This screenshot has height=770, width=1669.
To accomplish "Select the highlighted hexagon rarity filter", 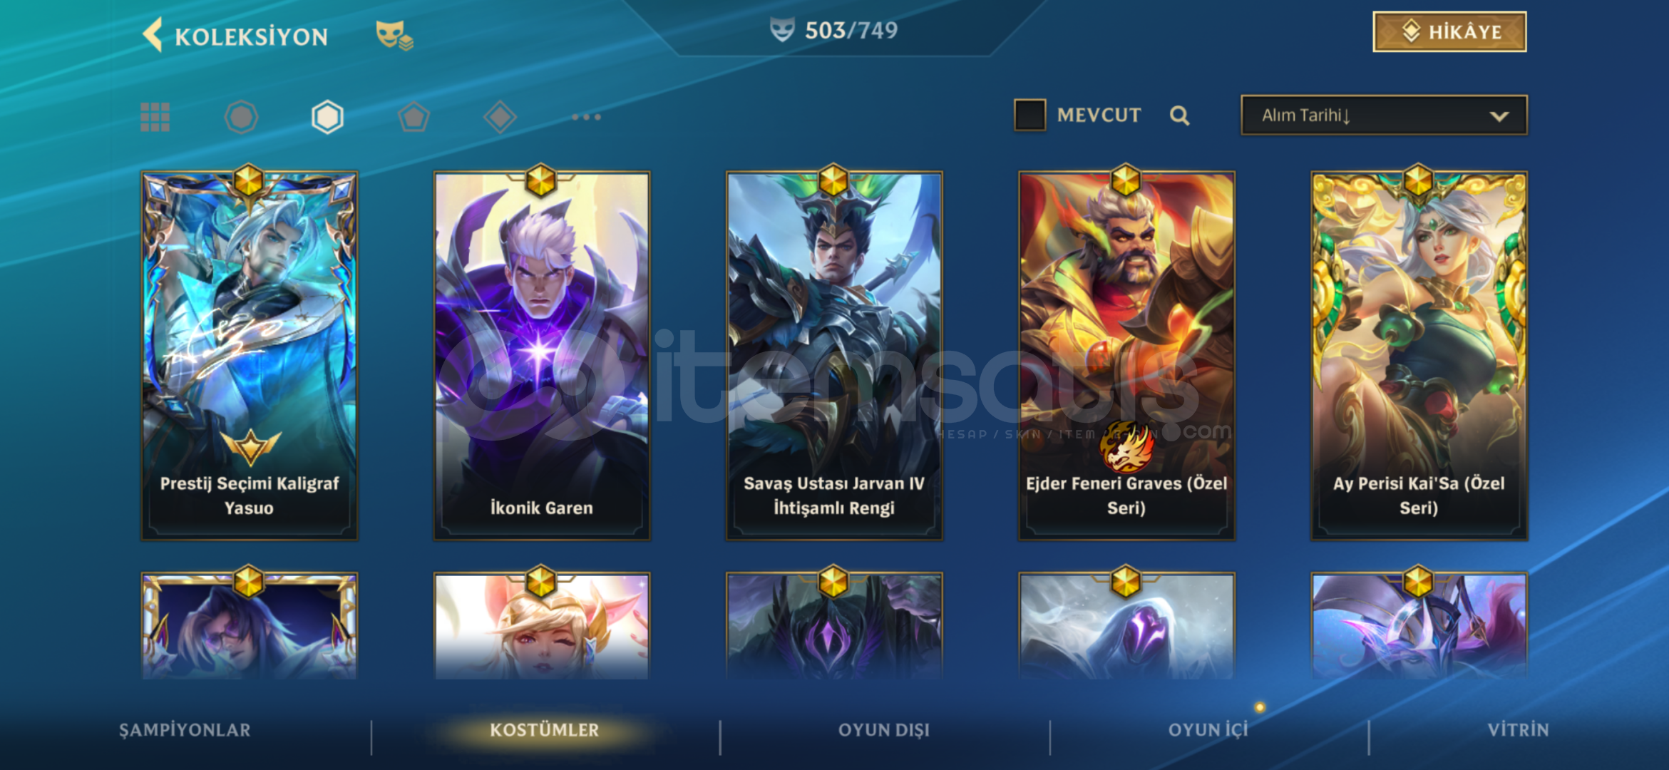I will (x=327, y=117).
